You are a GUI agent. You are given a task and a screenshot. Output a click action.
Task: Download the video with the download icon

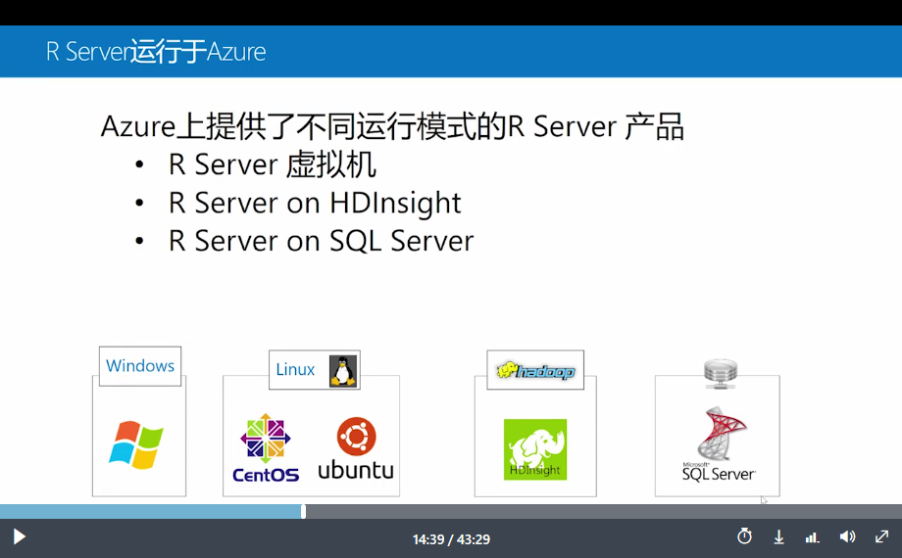point(778,537)
